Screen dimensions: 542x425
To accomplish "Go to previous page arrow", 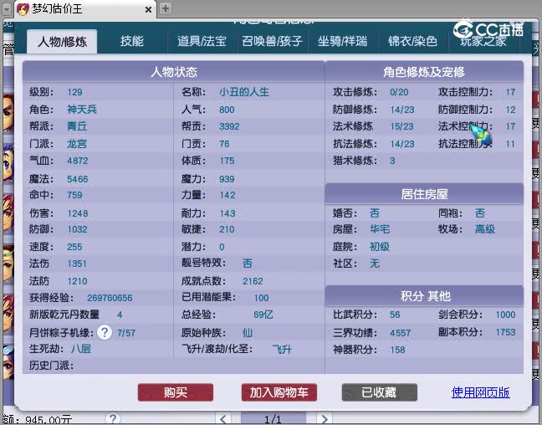I will [223, 419].
